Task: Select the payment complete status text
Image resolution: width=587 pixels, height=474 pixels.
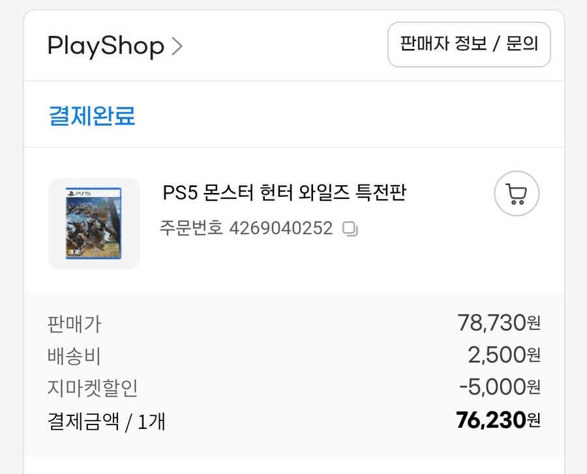Action: (x=91, y=115)
